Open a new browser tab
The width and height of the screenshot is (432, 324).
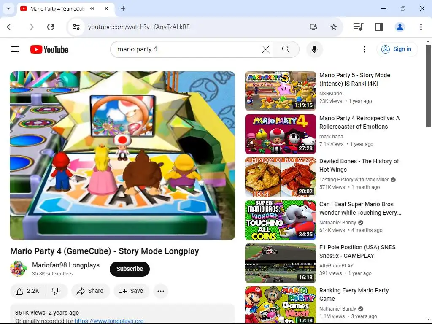click(123, 8)
